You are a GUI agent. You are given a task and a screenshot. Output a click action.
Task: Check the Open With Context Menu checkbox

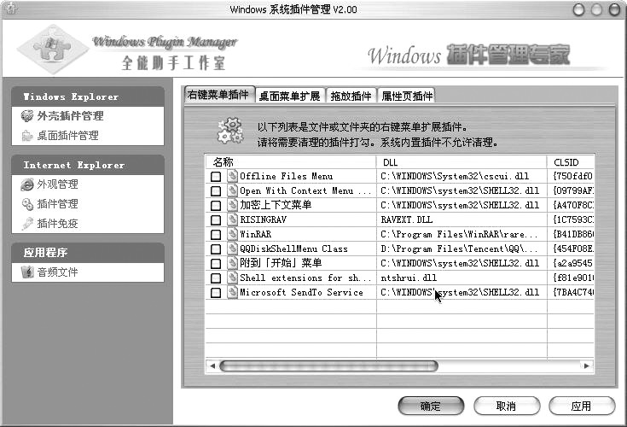[216, 191]
